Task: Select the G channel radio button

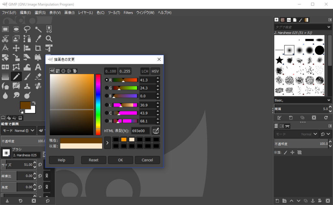Action: (x=107, y=88)
